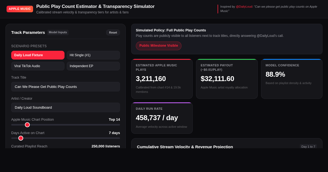
Task: Click the Simulated Policy: Full Public Play Counts heading
Action: [x=171, y=30]
